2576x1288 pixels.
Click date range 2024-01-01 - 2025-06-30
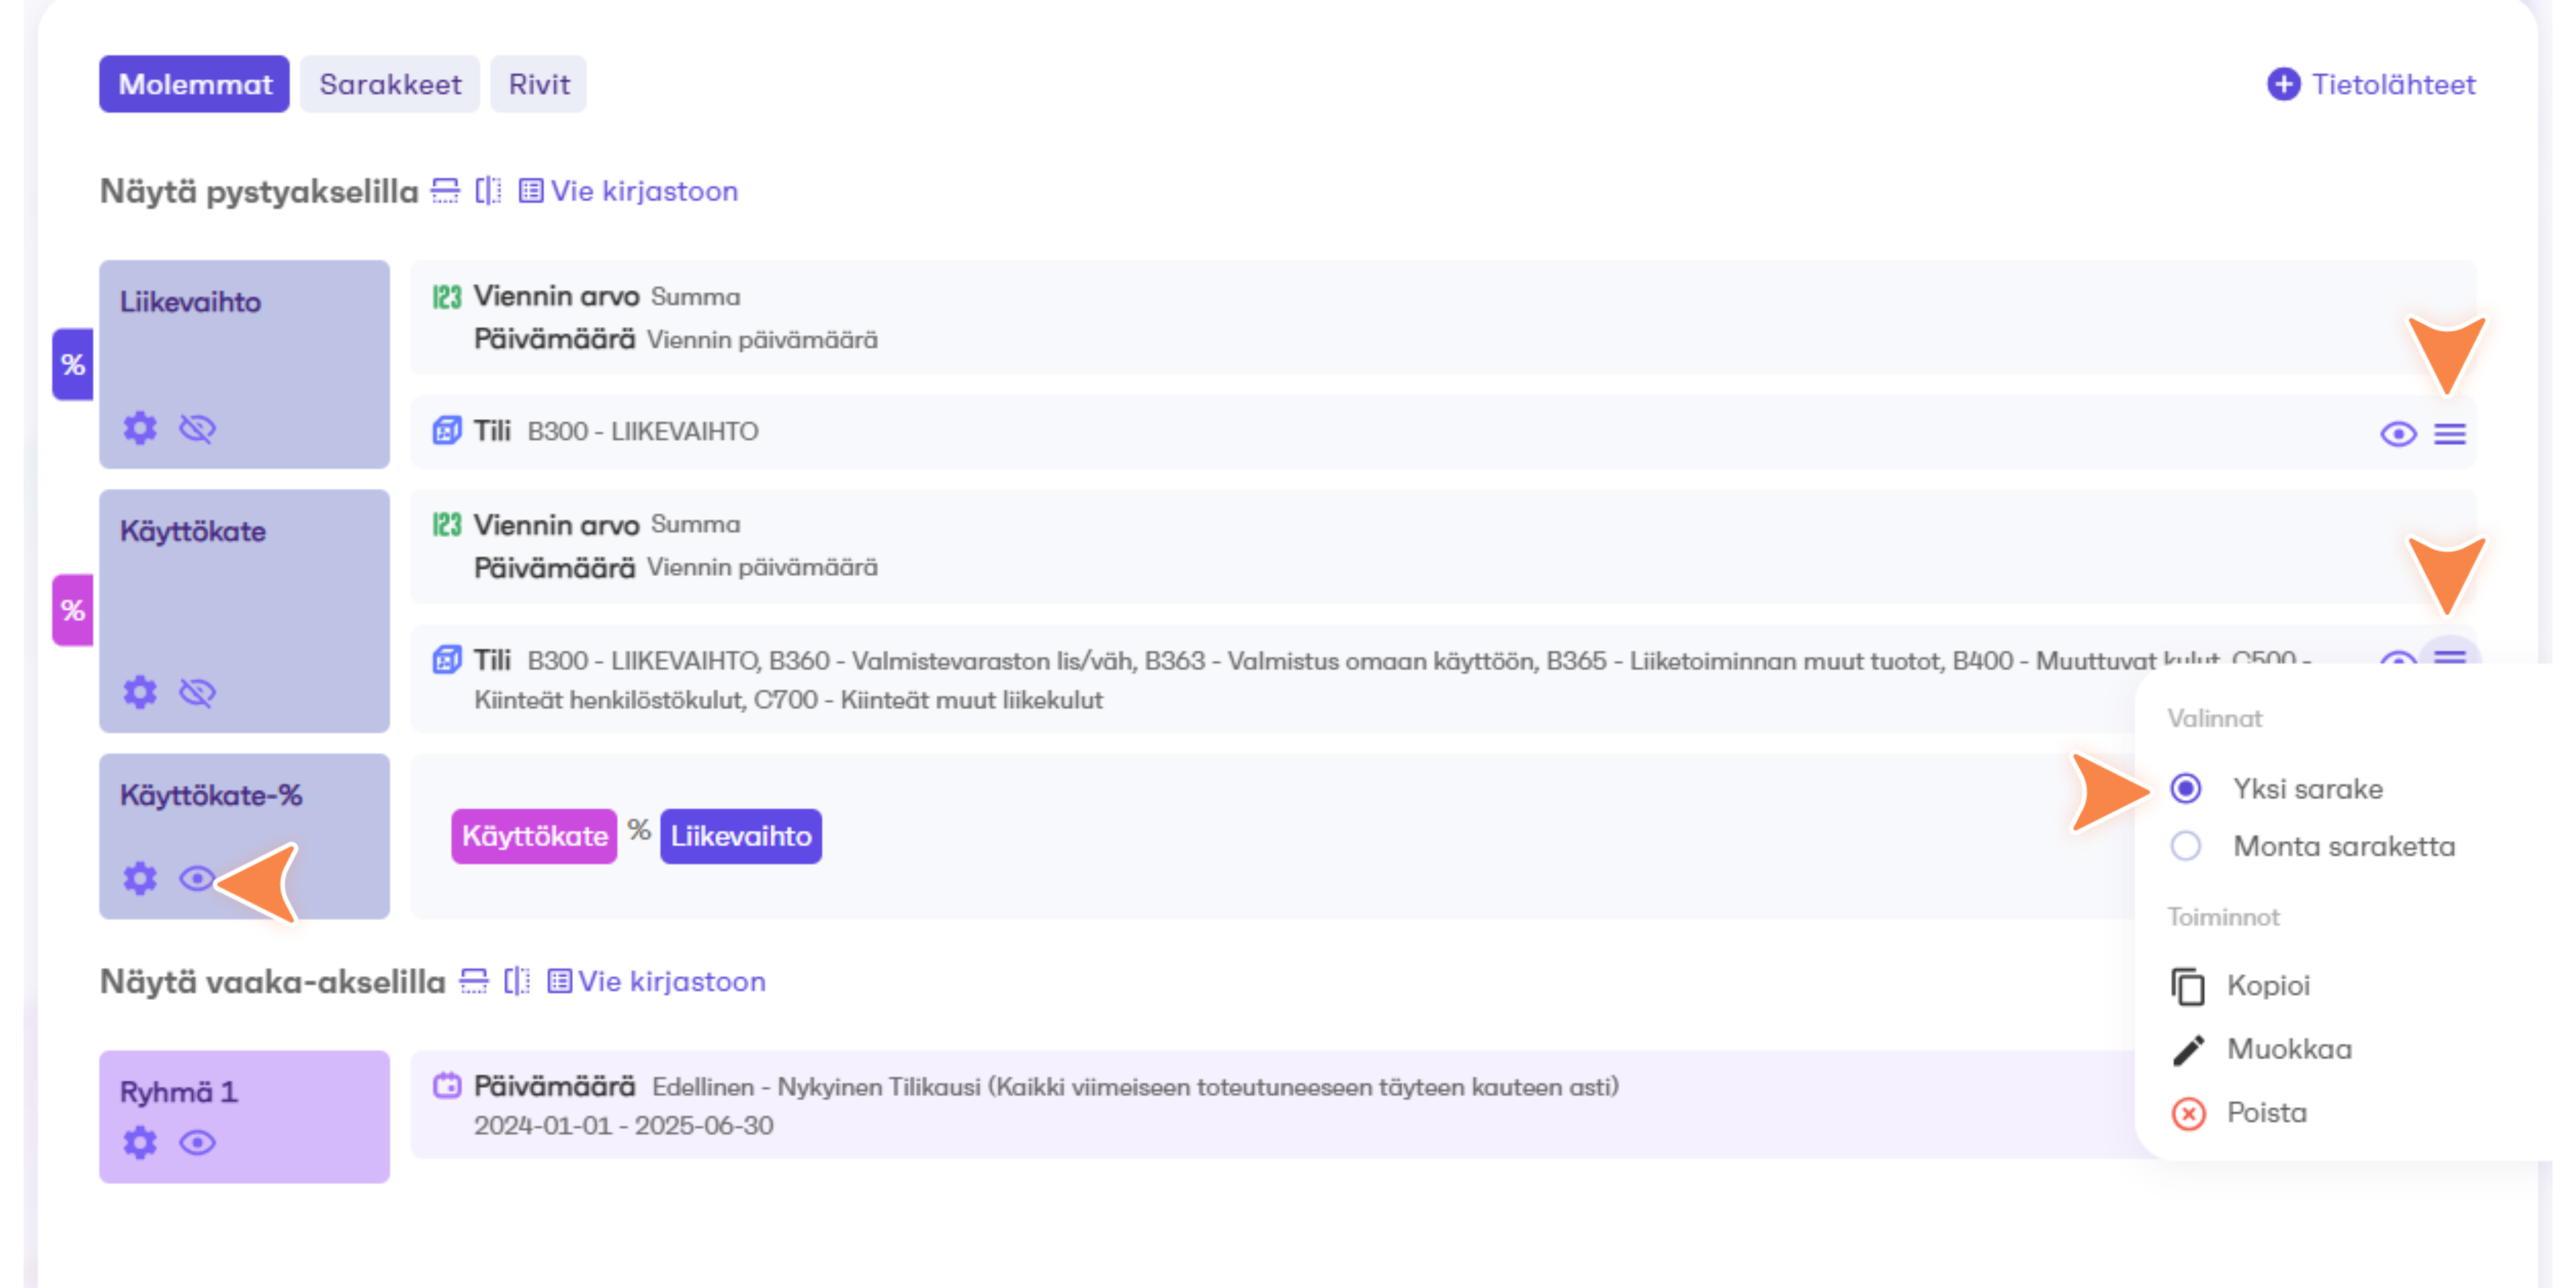(x=623, y=1126)
